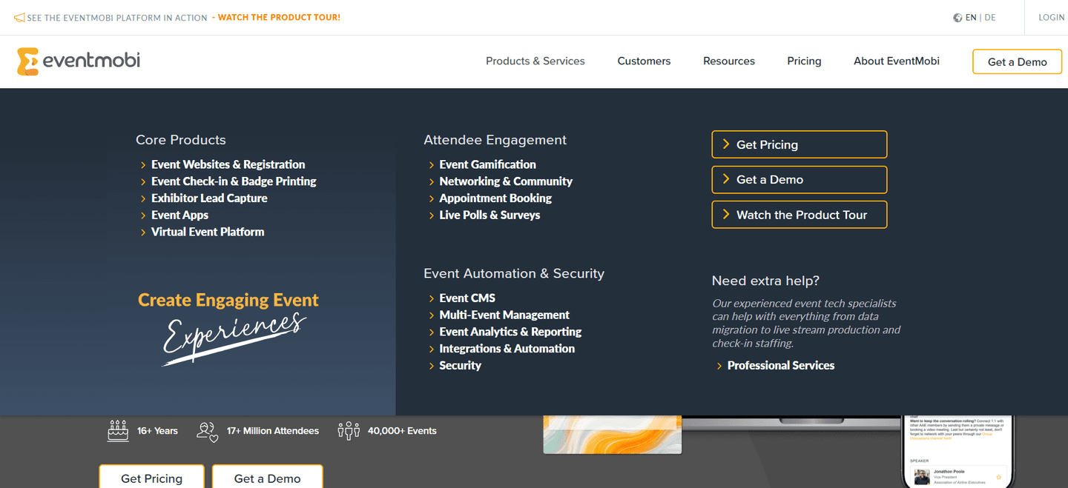
Task: Click the header Get a Demo button
Action: point(1017,61)
